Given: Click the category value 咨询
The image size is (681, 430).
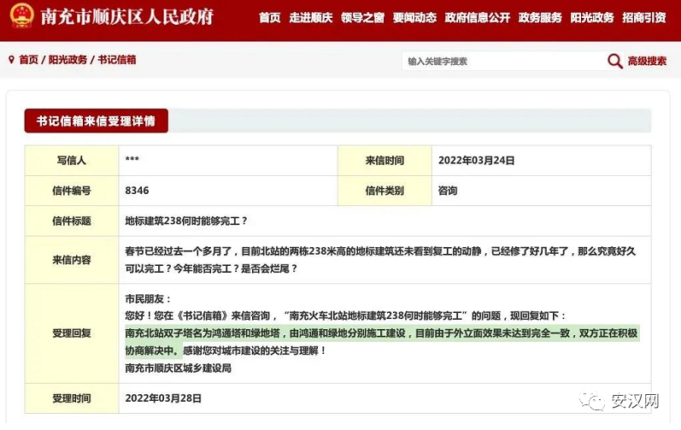Looking at the screenshot, I should [x=448, y=191].
